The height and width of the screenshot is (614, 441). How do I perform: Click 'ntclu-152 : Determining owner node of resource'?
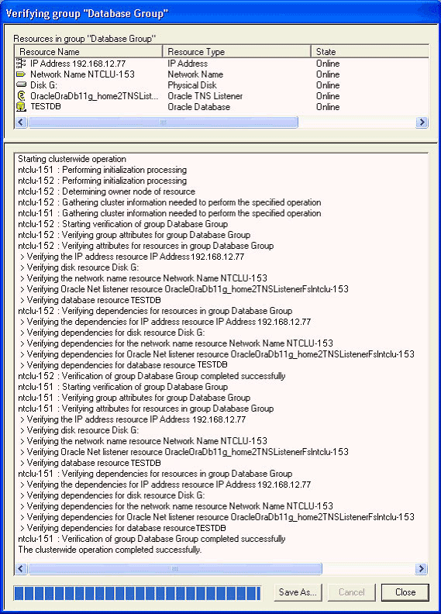pos(106,191)
